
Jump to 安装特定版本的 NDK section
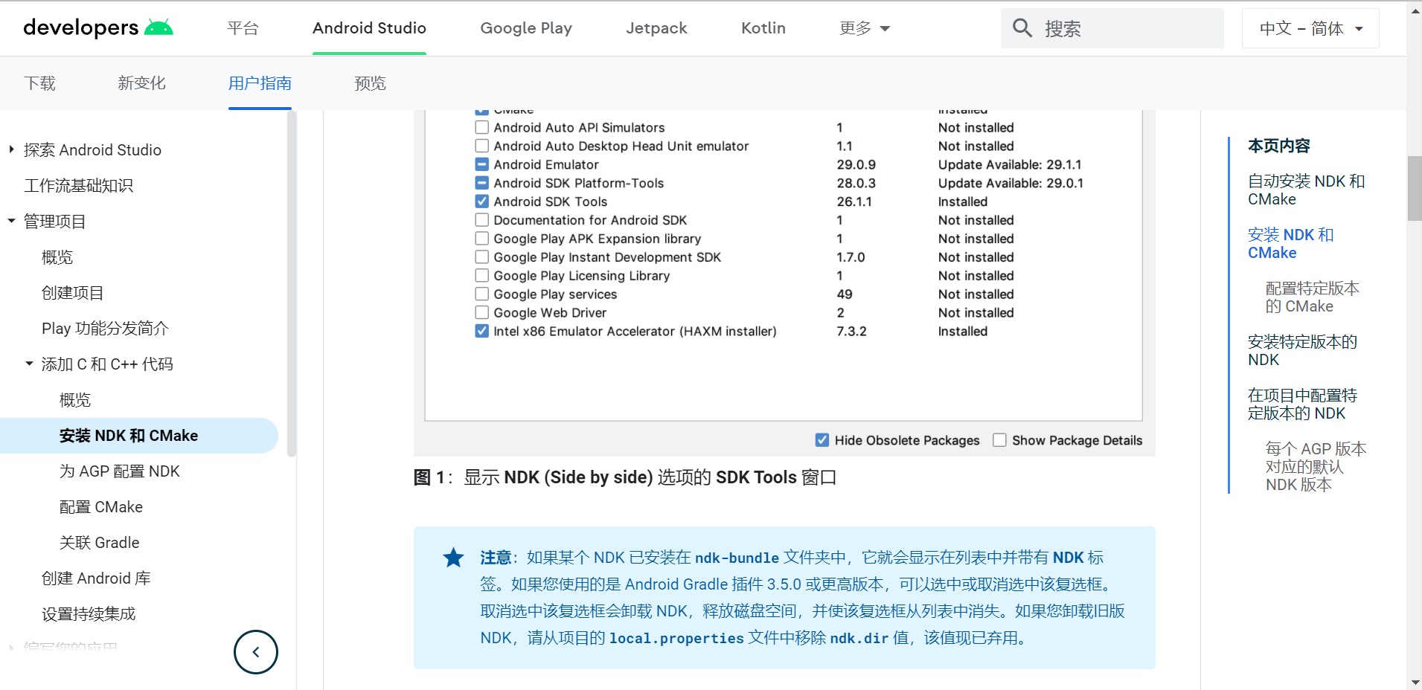click(1302, 351)
